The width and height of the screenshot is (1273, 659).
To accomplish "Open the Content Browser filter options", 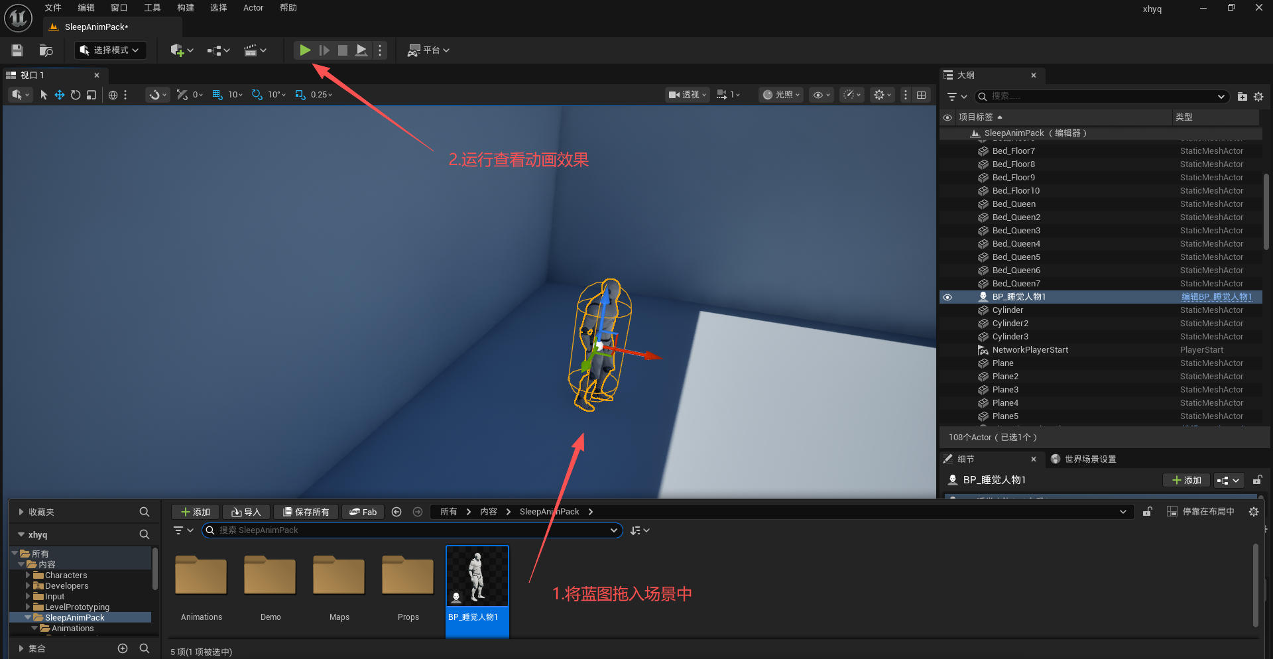I will coord(183,530).
